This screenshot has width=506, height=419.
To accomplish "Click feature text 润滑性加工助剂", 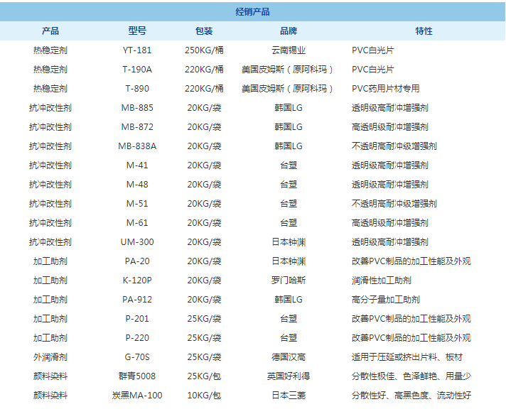I will pyautogui.click(x=382, y=281).
